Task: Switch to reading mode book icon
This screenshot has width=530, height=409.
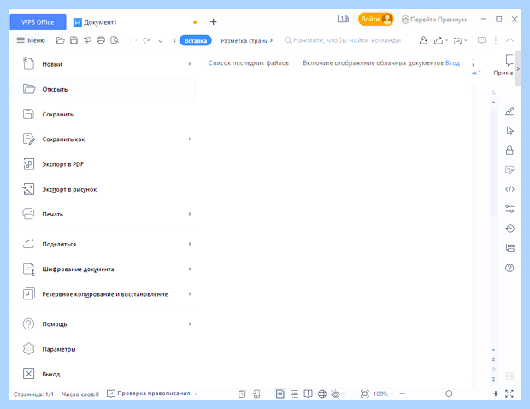Action: 308,394
